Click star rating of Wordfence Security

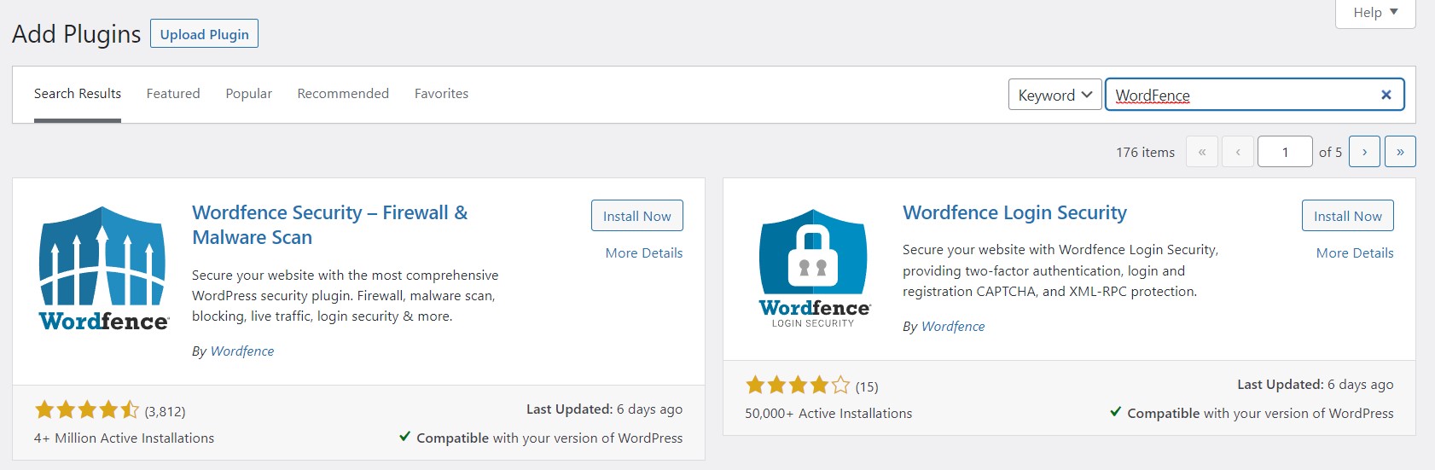tap(86, 410)
